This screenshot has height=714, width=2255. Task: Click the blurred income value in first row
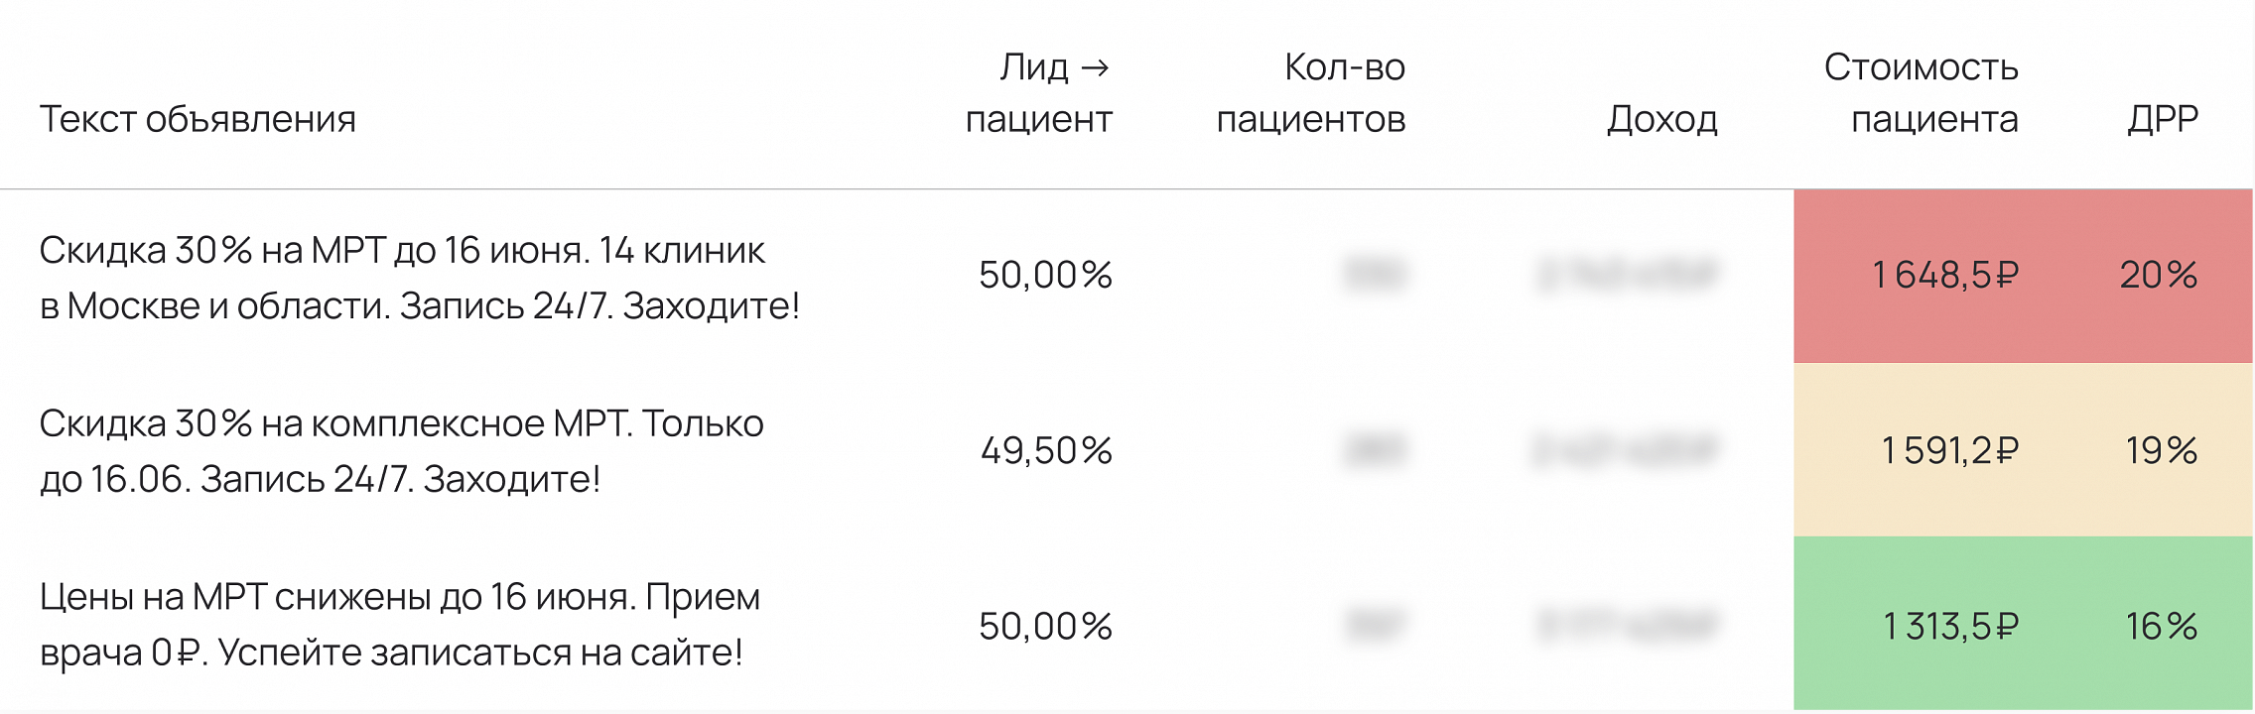[x=1628, y=275]
